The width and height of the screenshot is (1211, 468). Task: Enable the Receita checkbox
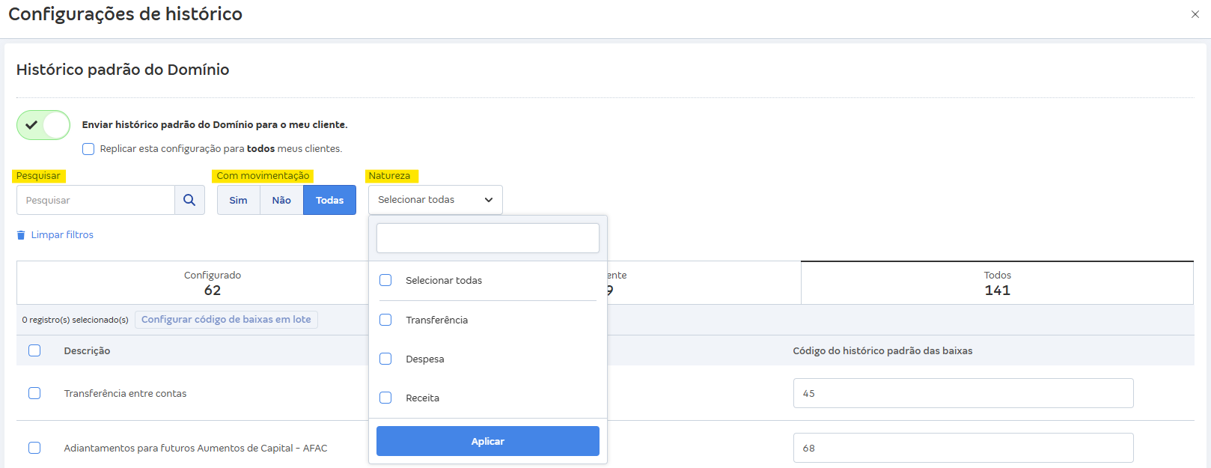[x=385, y=398]
